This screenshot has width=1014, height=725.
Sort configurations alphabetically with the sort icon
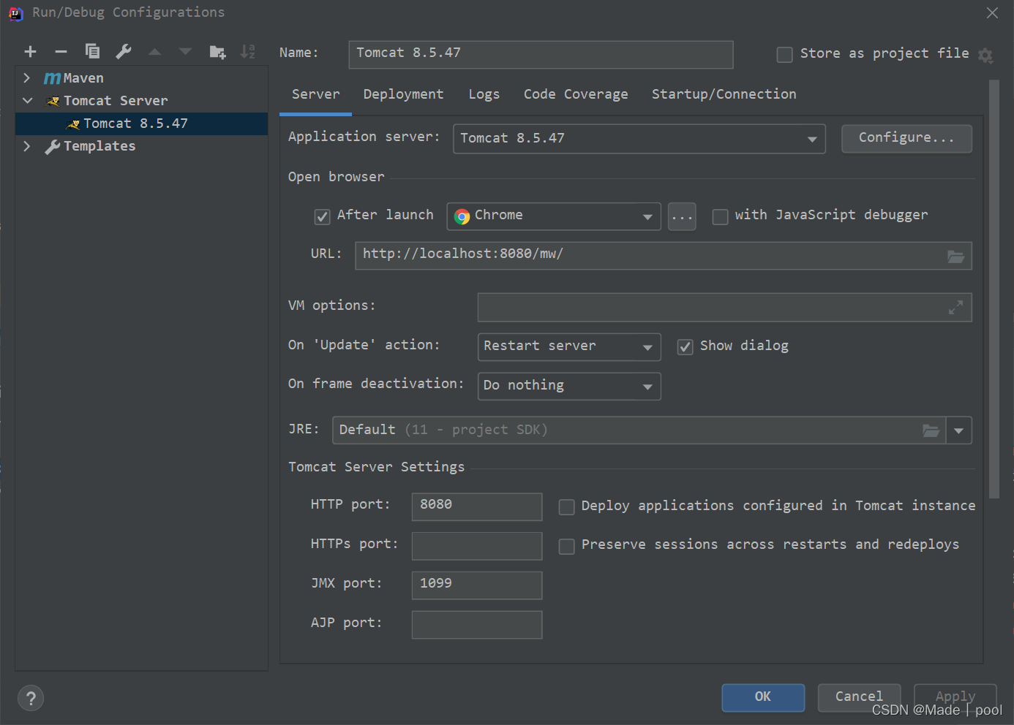tap(248, 51)
